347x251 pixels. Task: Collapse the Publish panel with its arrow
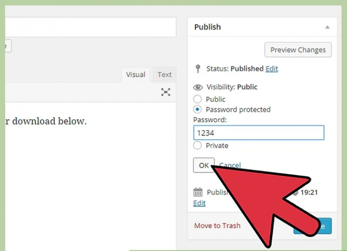[327, 27]
